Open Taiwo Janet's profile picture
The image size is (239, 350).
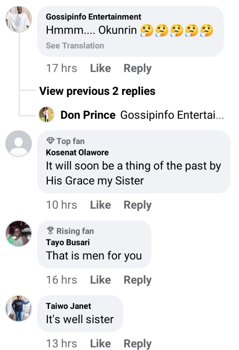19,308
